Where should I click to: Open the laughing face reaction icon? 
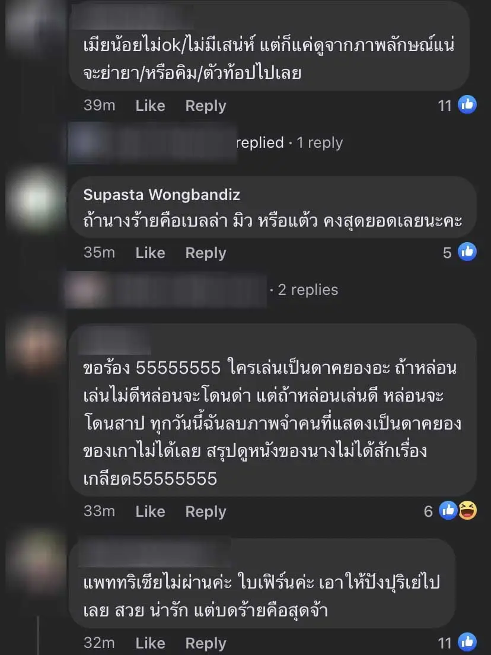coord(468,510)
